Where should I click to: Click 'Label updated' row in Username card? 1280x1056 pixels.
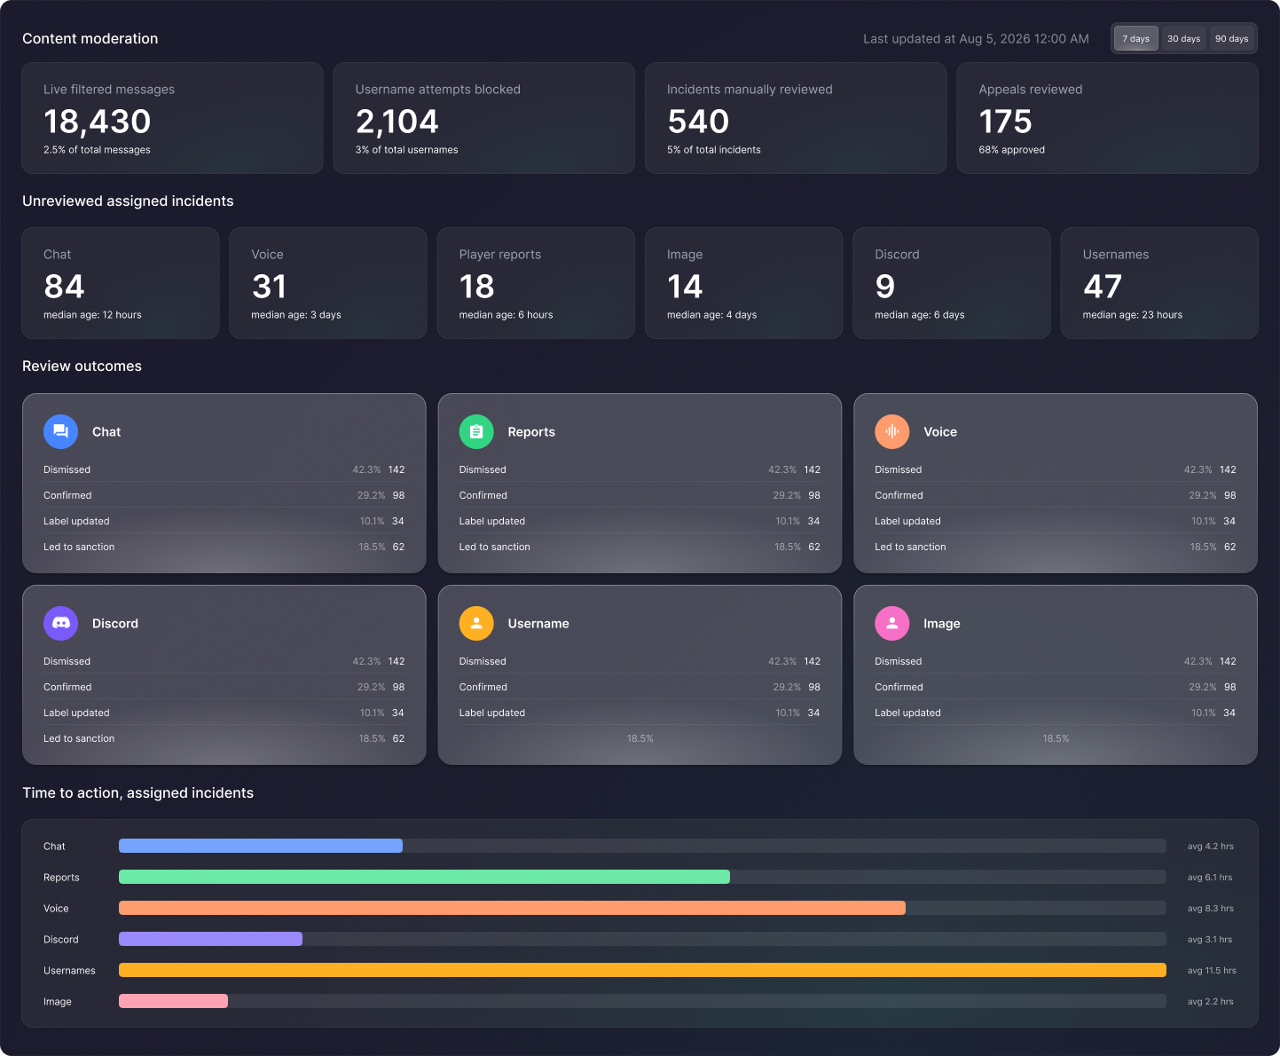pyautogui.click(x=640, y=713)
